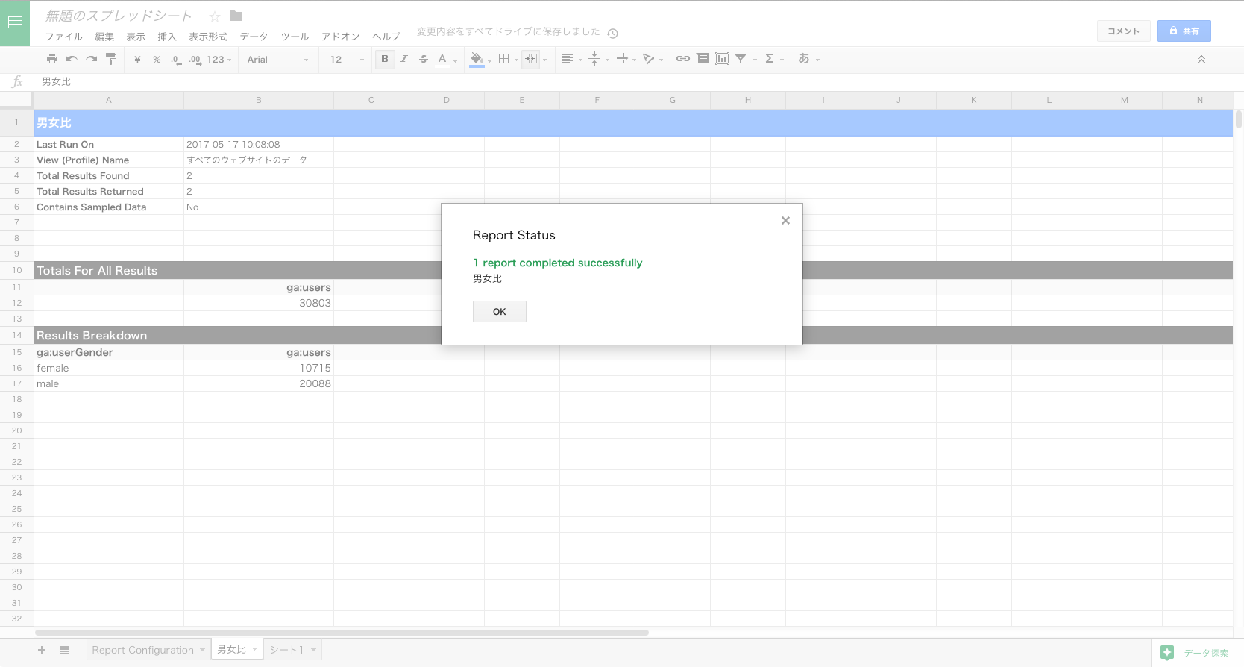
Task: Click the print icon in toolbar
Action: pos(51,59)
